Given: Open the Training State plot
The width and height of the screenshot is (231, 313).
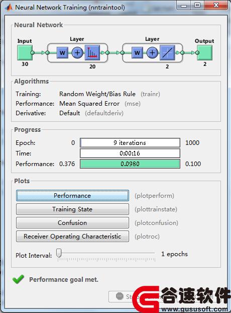Looking at the screenshot, I should click(72, 209).
